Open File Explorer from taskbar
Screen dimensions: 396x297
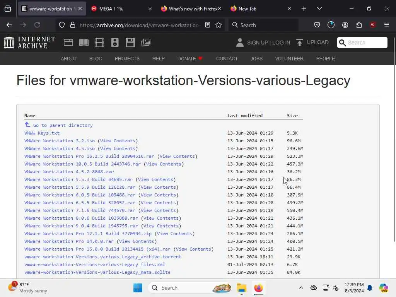[x=241, y=288]
